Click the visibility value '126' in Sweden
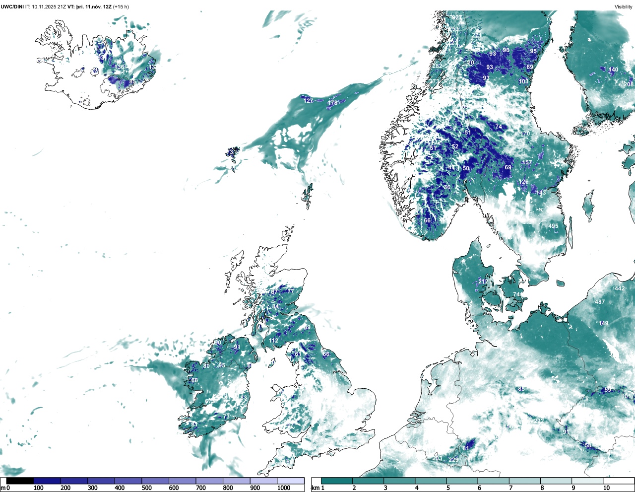This screenshot has width=635, height=492. pyautogui.click(x=523, y=182)
